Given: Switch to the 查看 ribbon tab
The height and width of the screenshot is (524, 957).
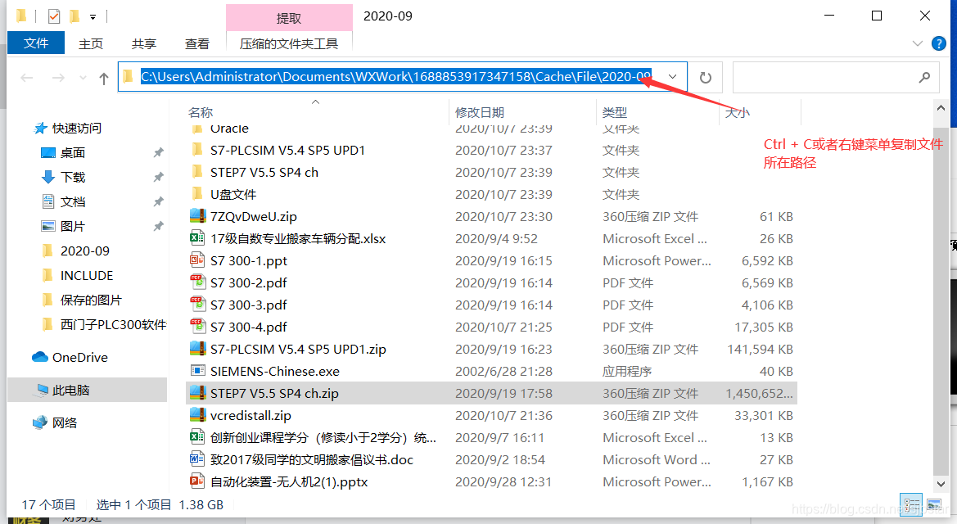Looking at the screenshot, I should point(197,44).
